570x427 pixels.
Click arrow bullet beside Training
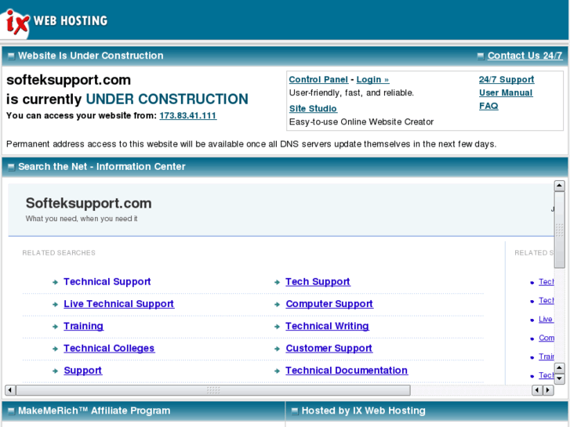tap(55, 327)
